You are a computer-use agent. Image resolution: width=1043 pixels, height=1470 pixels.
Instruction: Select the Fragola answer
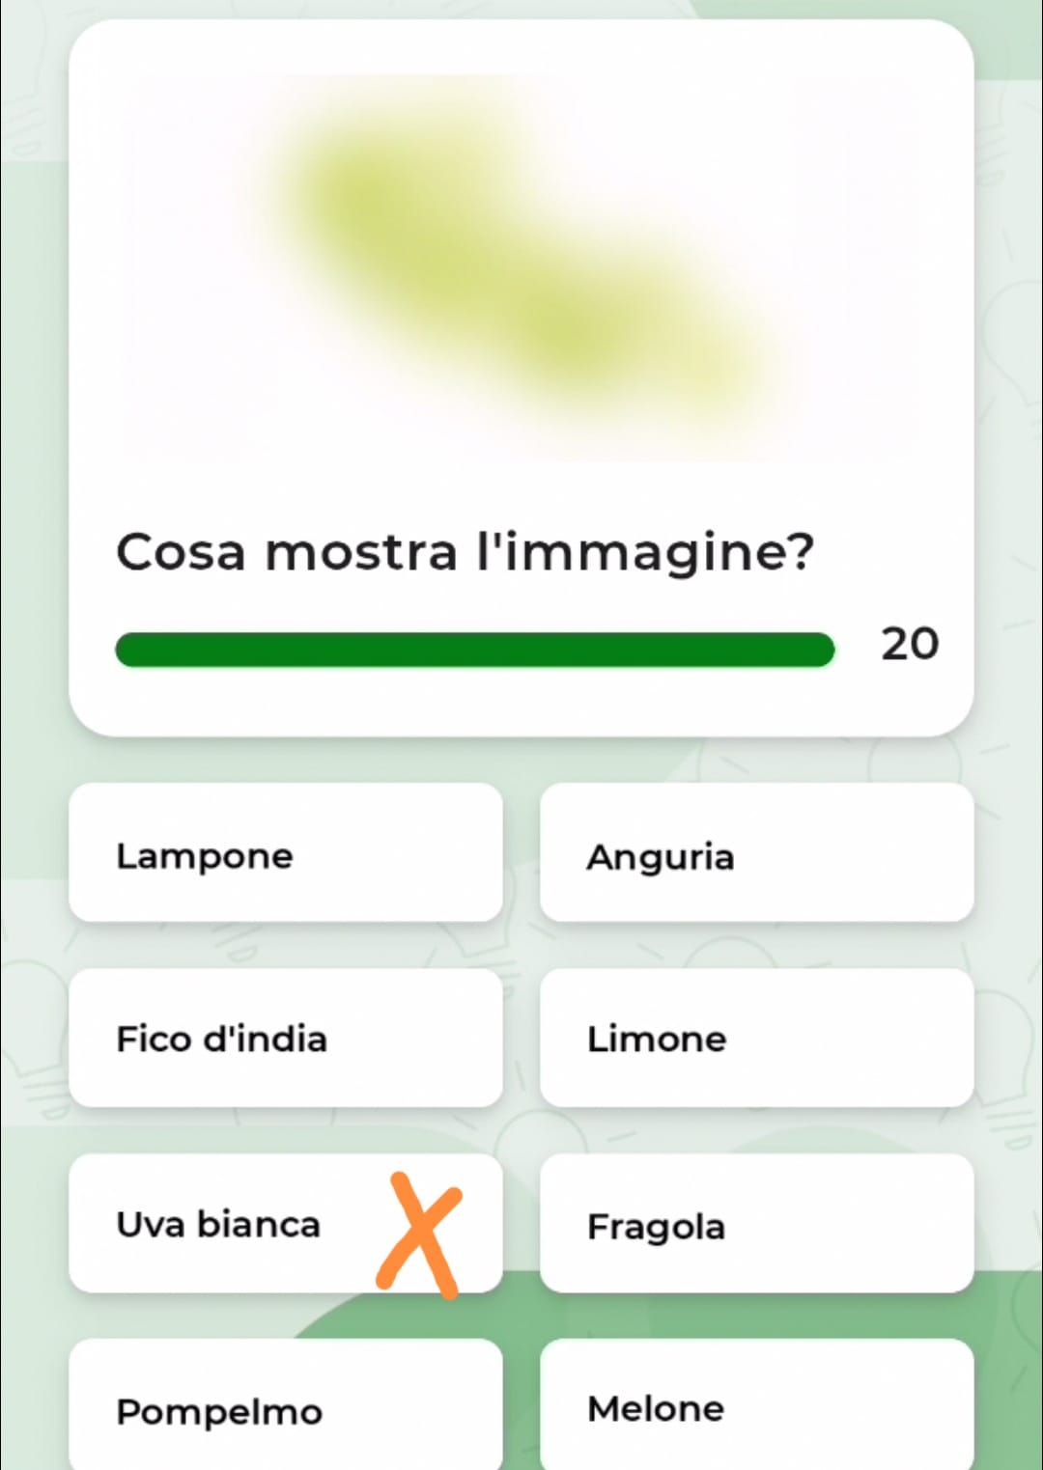click(756, 1224)
